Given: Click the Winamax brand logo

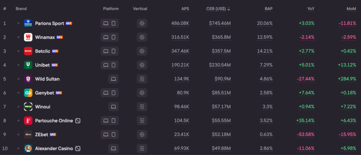Looking at the screenshot, I should coord(28,37).
